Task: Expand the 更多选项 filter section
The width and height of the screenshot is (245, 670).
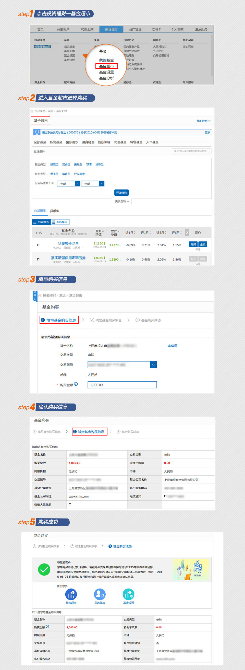Action: coord(122,201)
